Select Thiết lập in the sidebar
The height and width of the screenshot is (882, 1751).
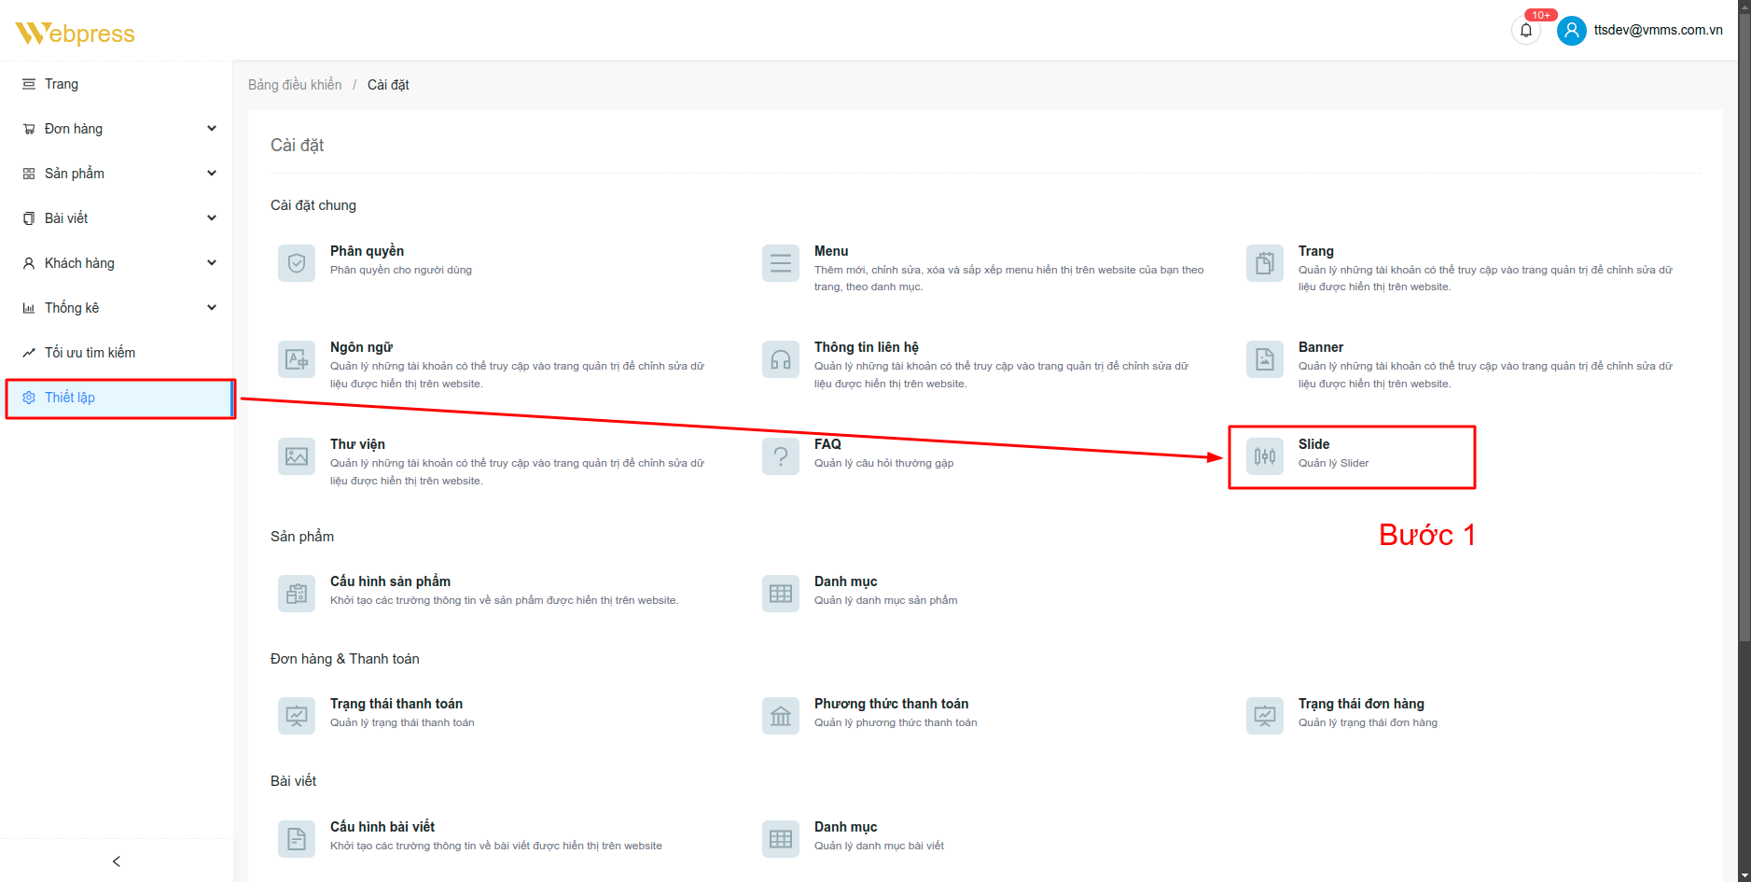[x=70, y=398]
